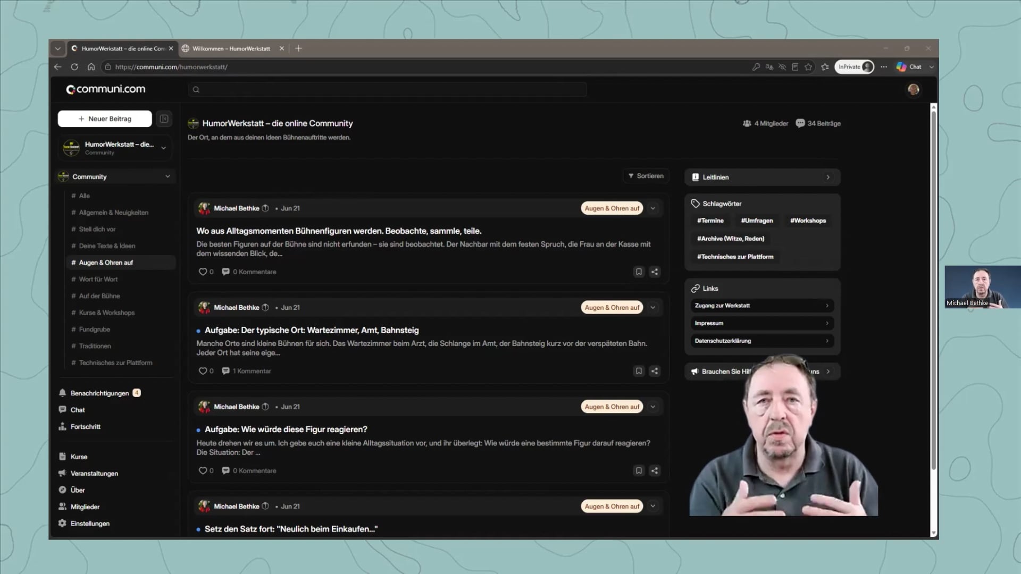Select the 'Wort für Wort' channel
This screenshot has width=1021, height=574.
pos(98,279)
